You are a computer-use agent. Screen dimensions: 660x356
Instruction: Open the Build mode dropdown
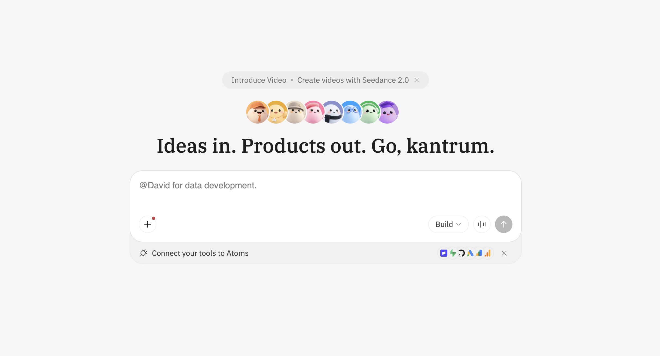tap(448, 224)
